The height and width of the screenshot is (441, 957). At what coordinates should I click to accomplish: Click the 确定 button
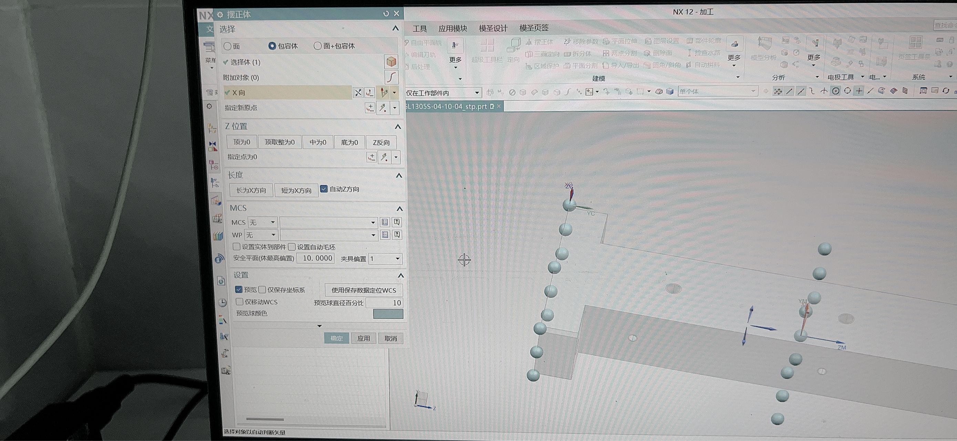[337, 338]
